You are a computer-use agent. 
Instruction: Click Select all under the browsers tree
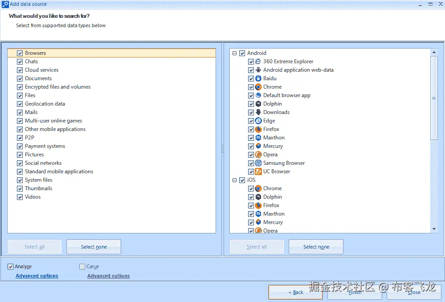pos(257,247)
